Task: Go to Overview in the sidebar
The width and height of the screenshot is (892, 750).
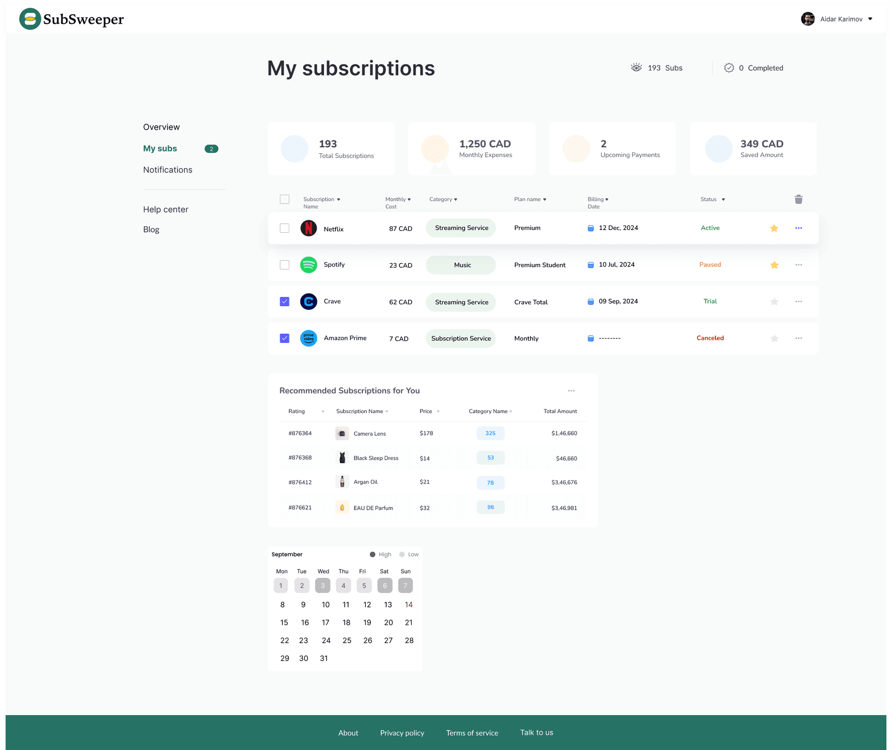Action: click(161, 127)
